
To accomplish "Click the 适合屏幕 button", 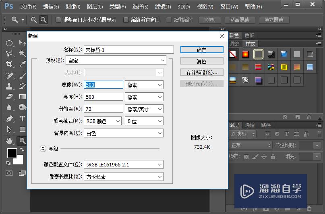I will [x=240, y=20].
